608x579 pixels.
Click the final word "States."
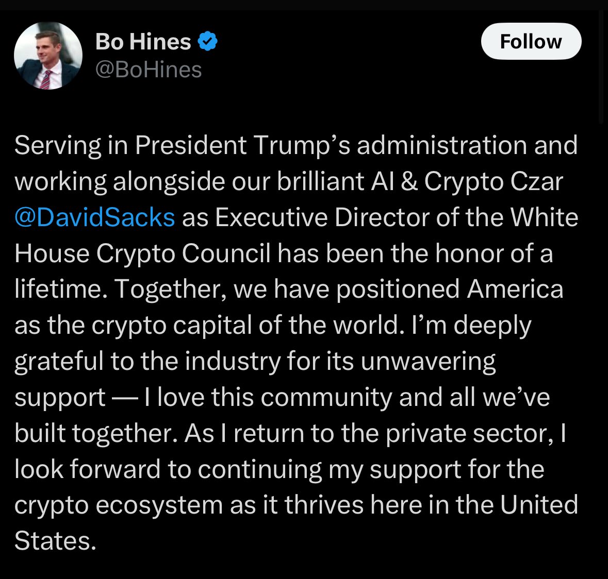click(55, 541)
